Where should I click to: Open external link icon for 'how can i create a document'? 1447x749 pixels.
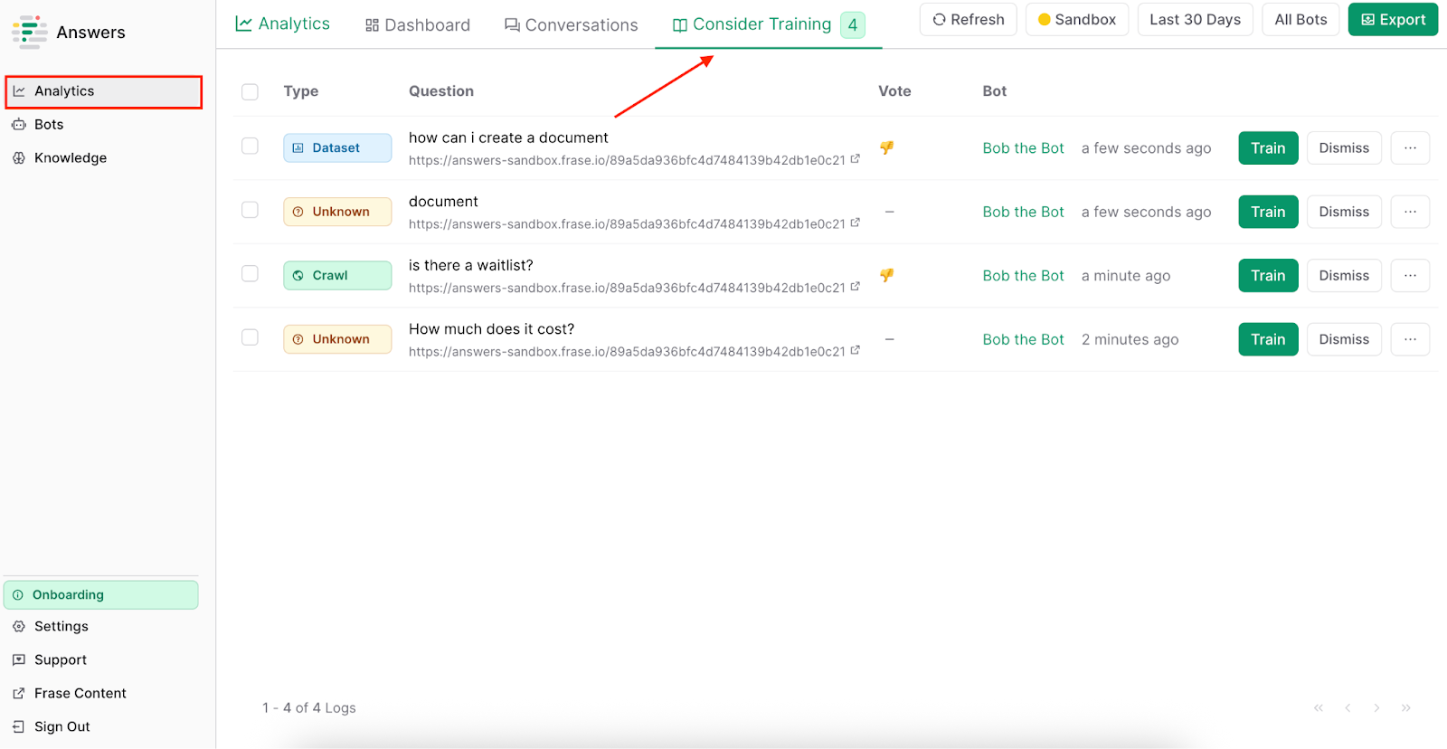coord(855,159)
